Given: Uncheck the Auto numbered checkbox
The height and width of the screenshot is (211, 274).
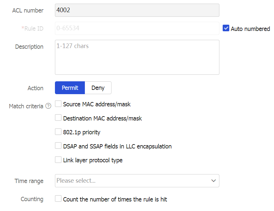Looking at the screenshot, I should [x=226, y=28].
